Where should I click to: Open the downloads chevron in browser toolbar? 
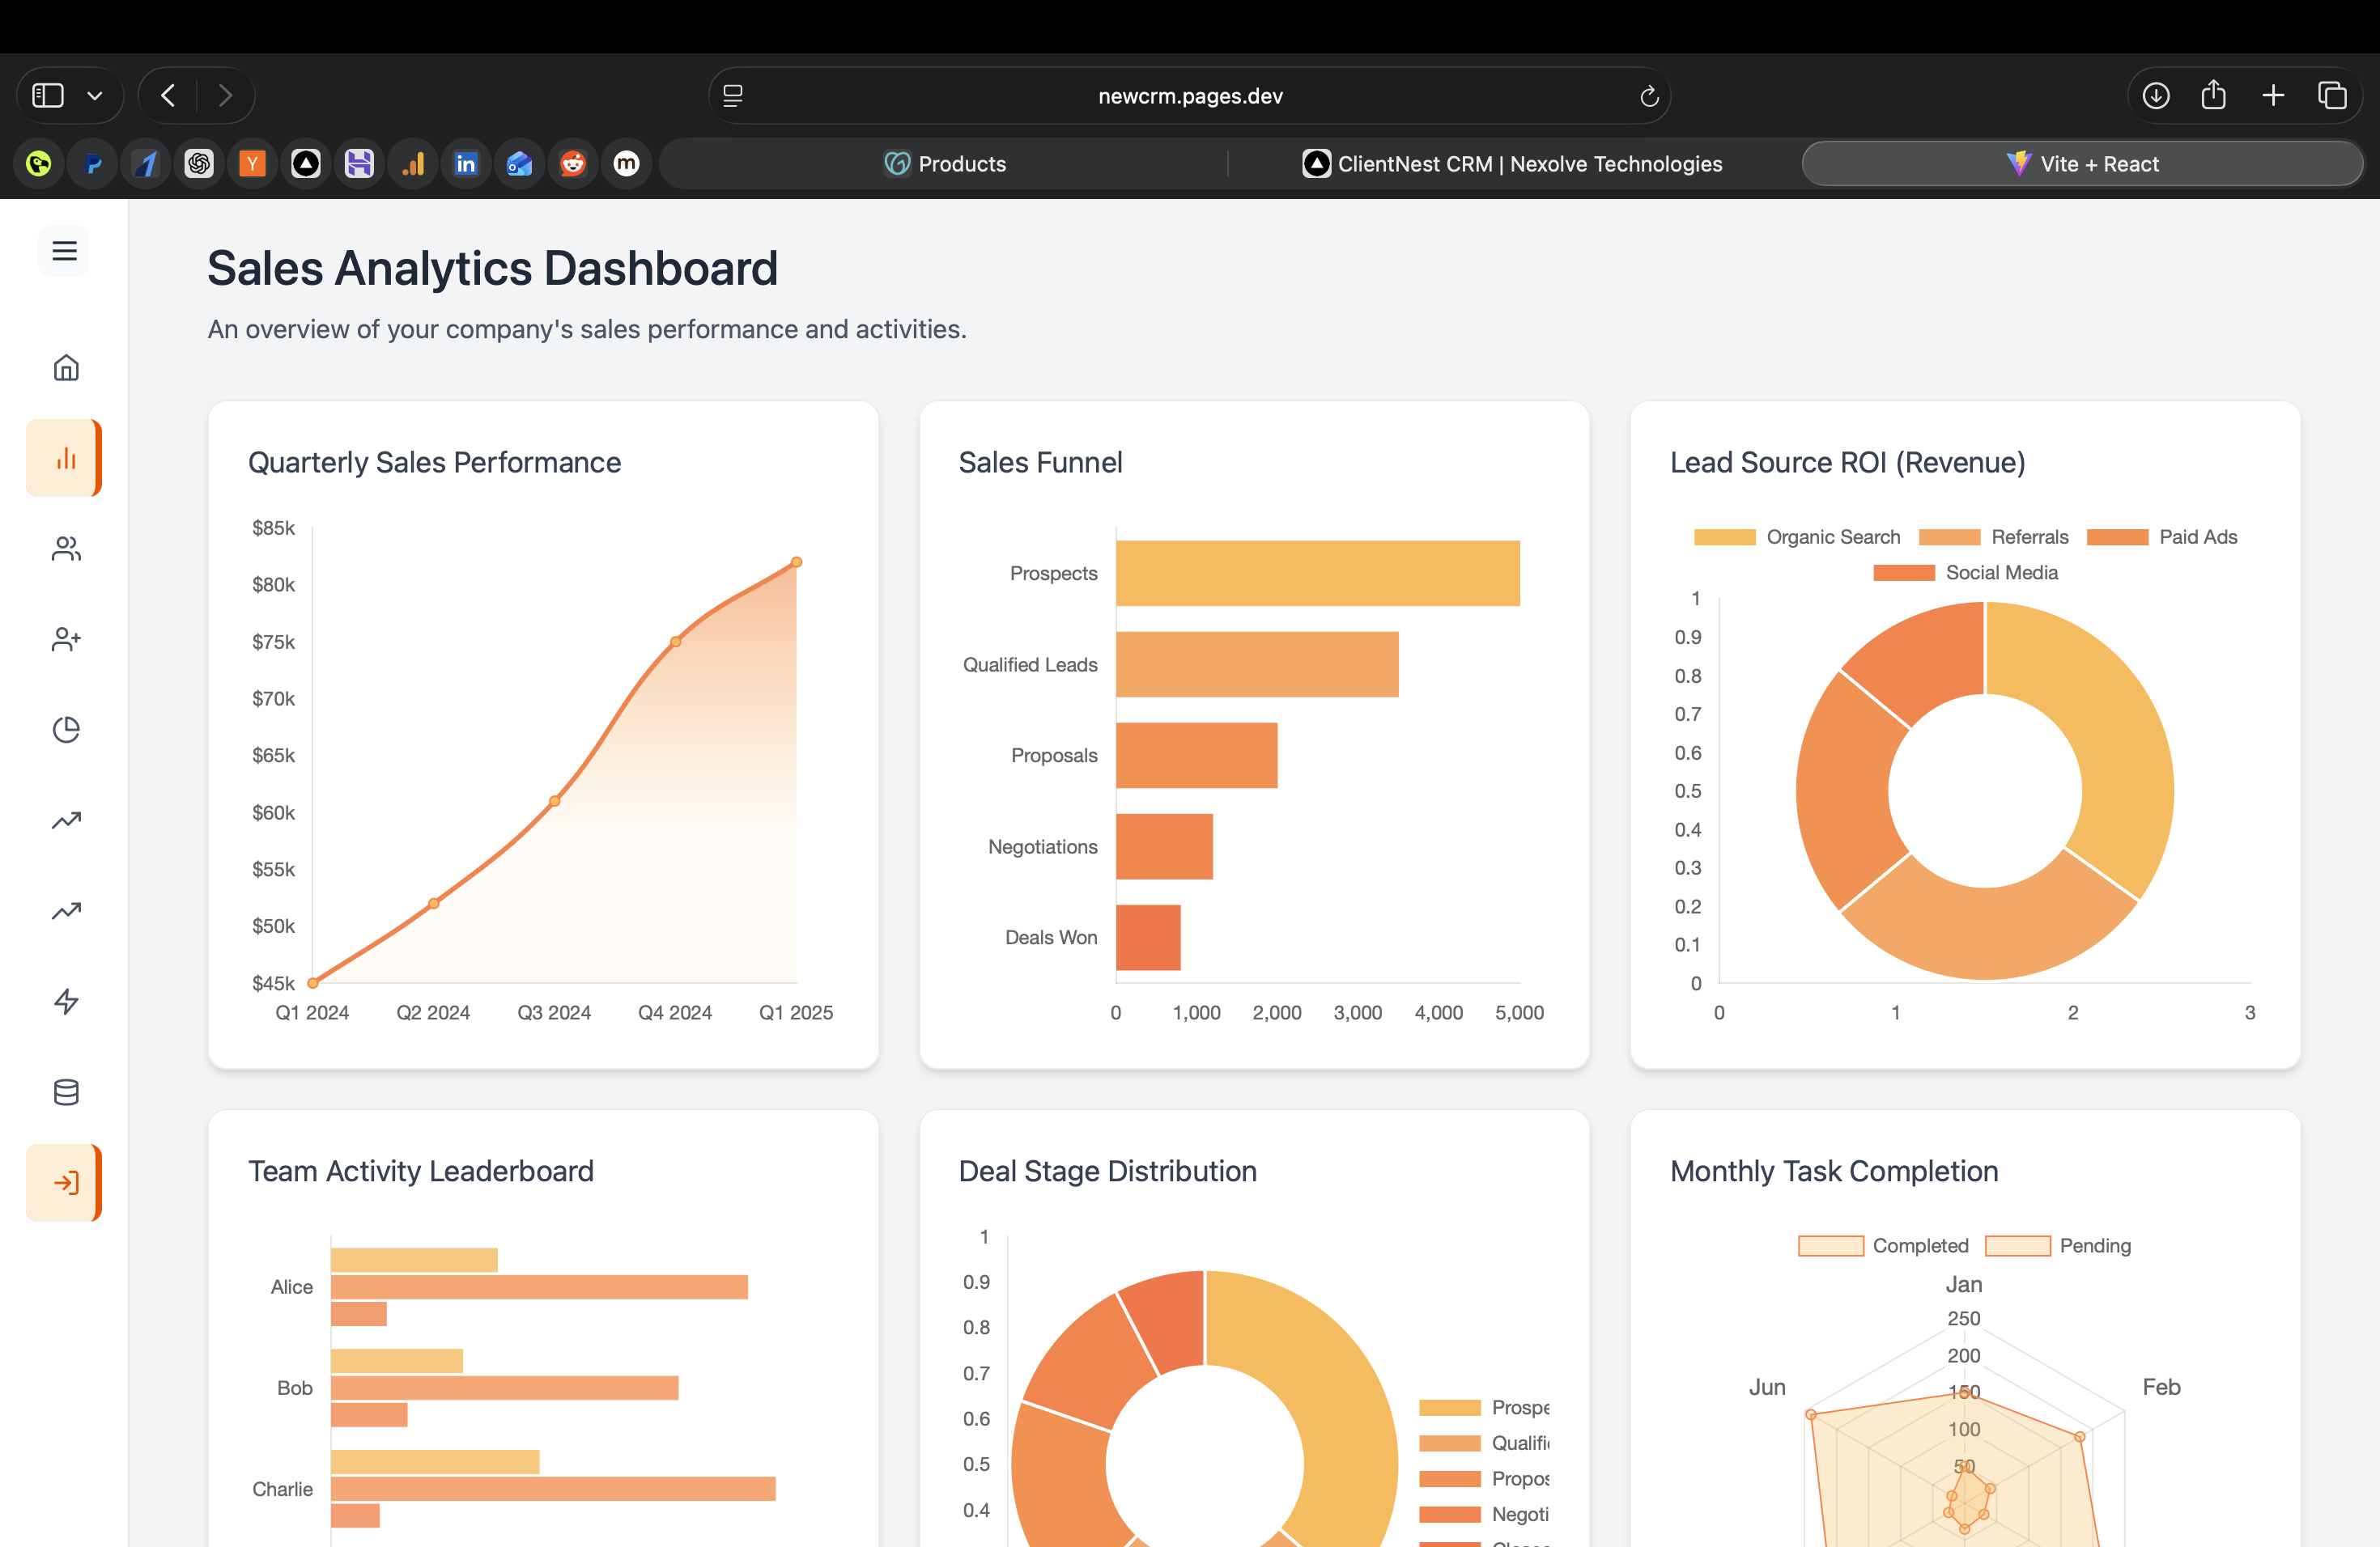tap(2156, 95)
